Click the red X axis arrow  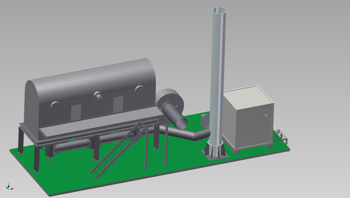(13, 188)
